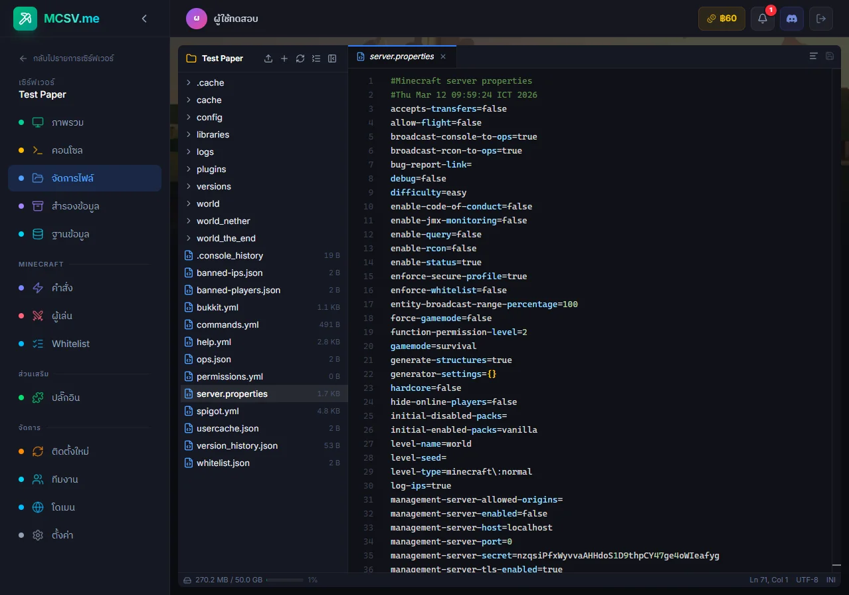Image resolution: width=849 pixels, height=595 pixels.
Task: Click the ฿60 balance button
Action: (721, 19)
